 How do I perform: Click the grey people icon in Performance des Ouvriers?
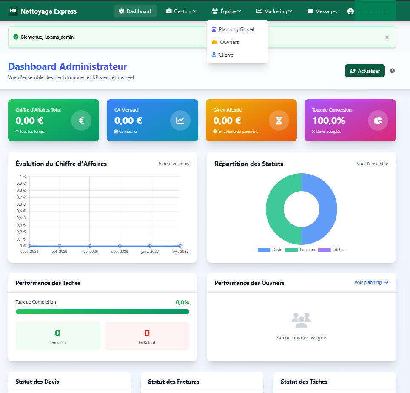click(x=301, y=320)
